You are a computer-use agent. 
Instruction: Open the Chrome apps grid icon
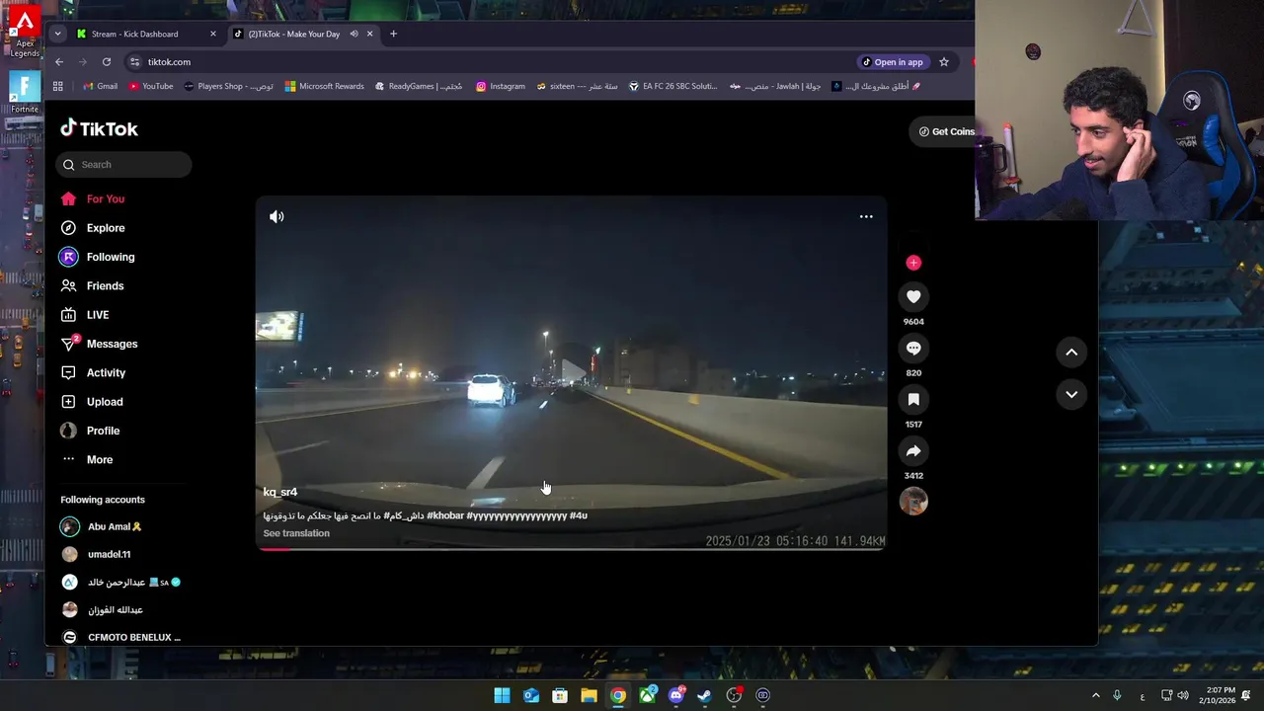point(58,86)
